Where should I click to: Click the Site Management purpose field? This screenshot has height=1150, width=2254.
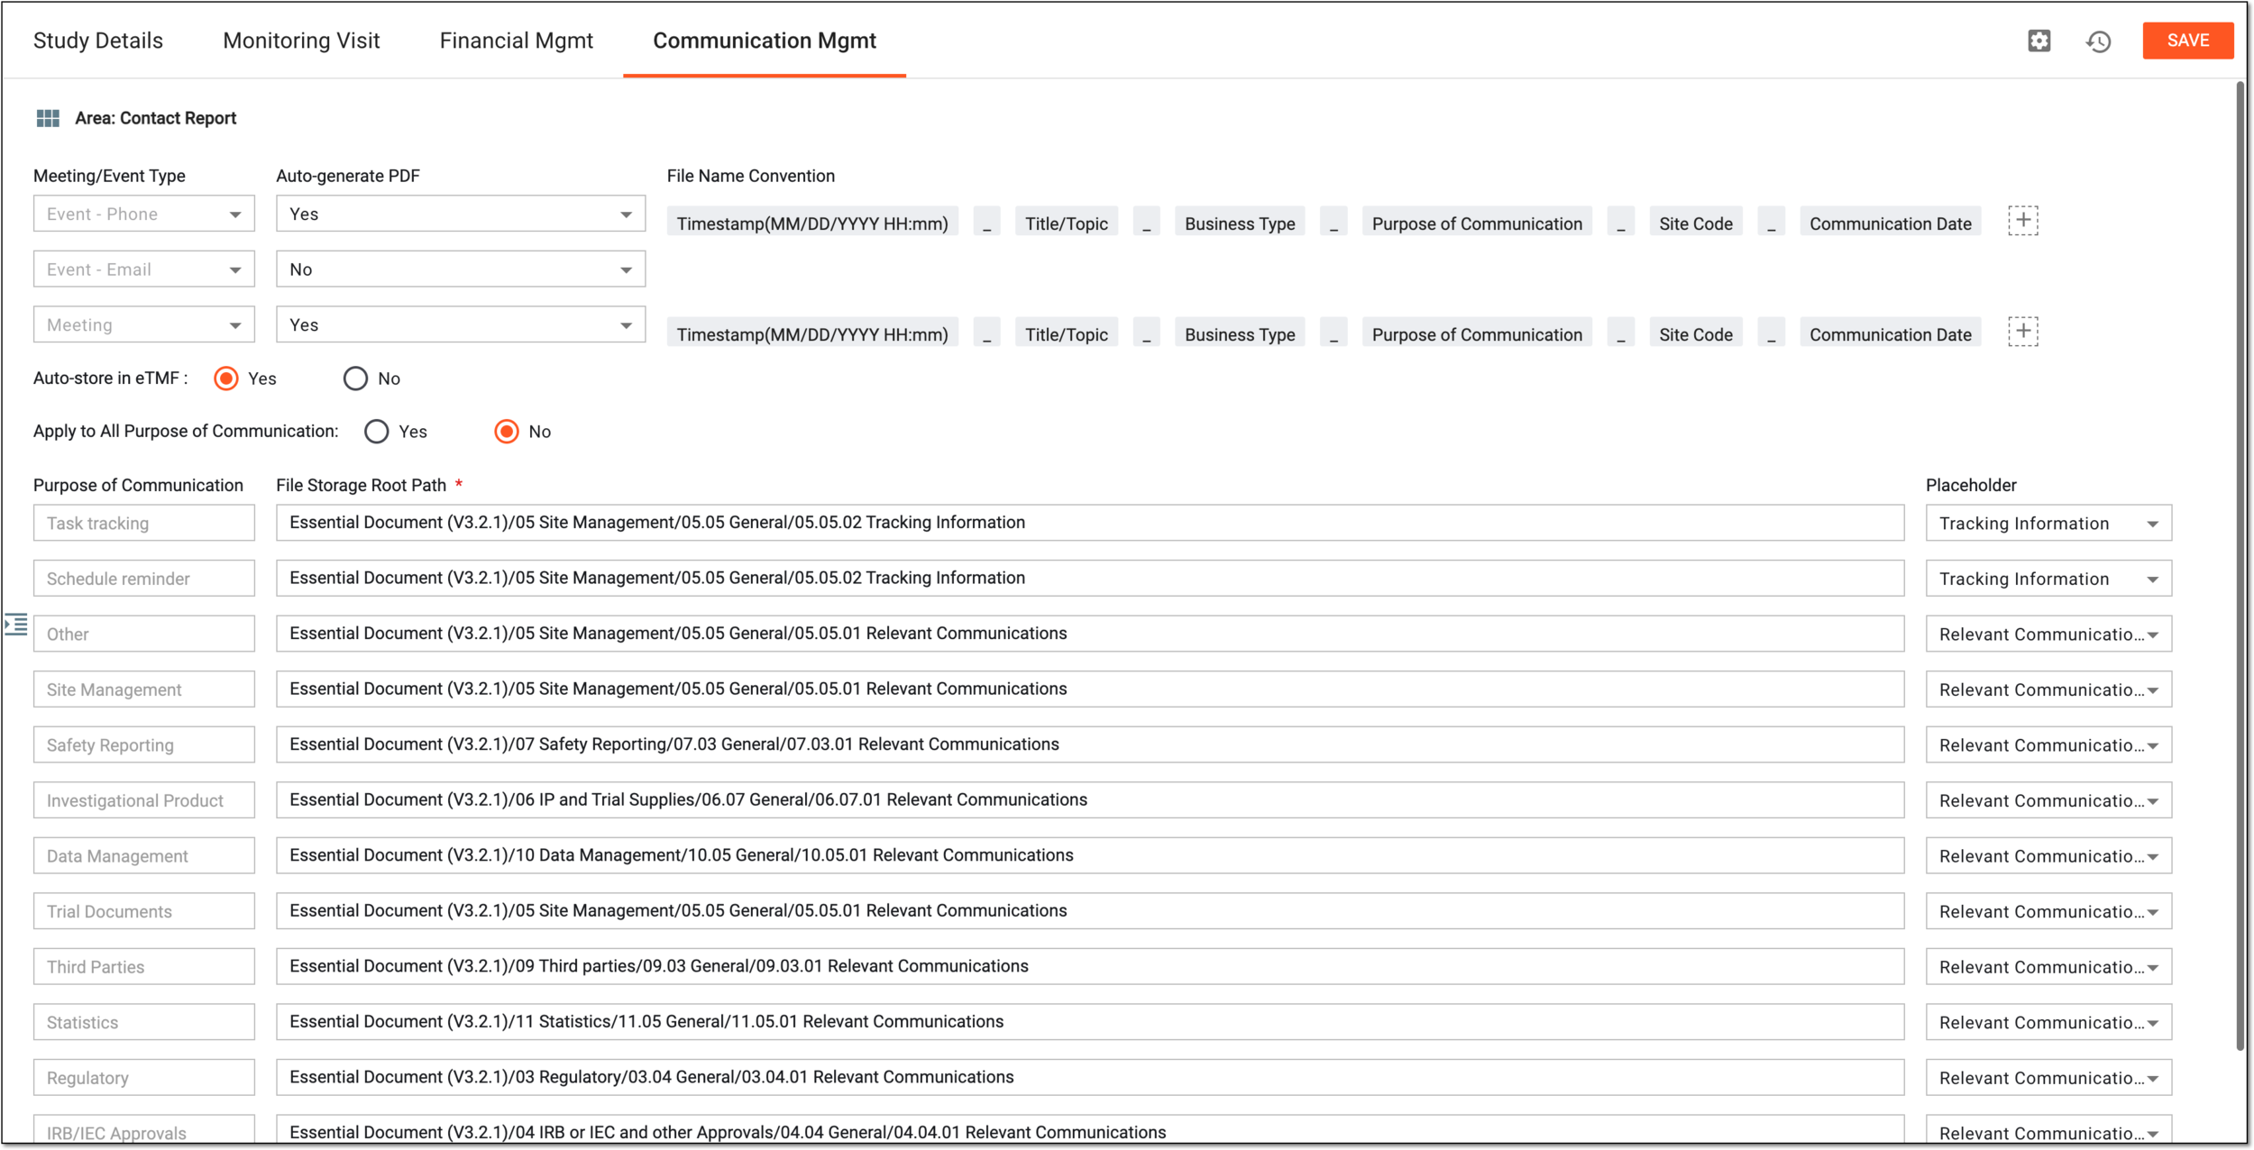[144, 689]
